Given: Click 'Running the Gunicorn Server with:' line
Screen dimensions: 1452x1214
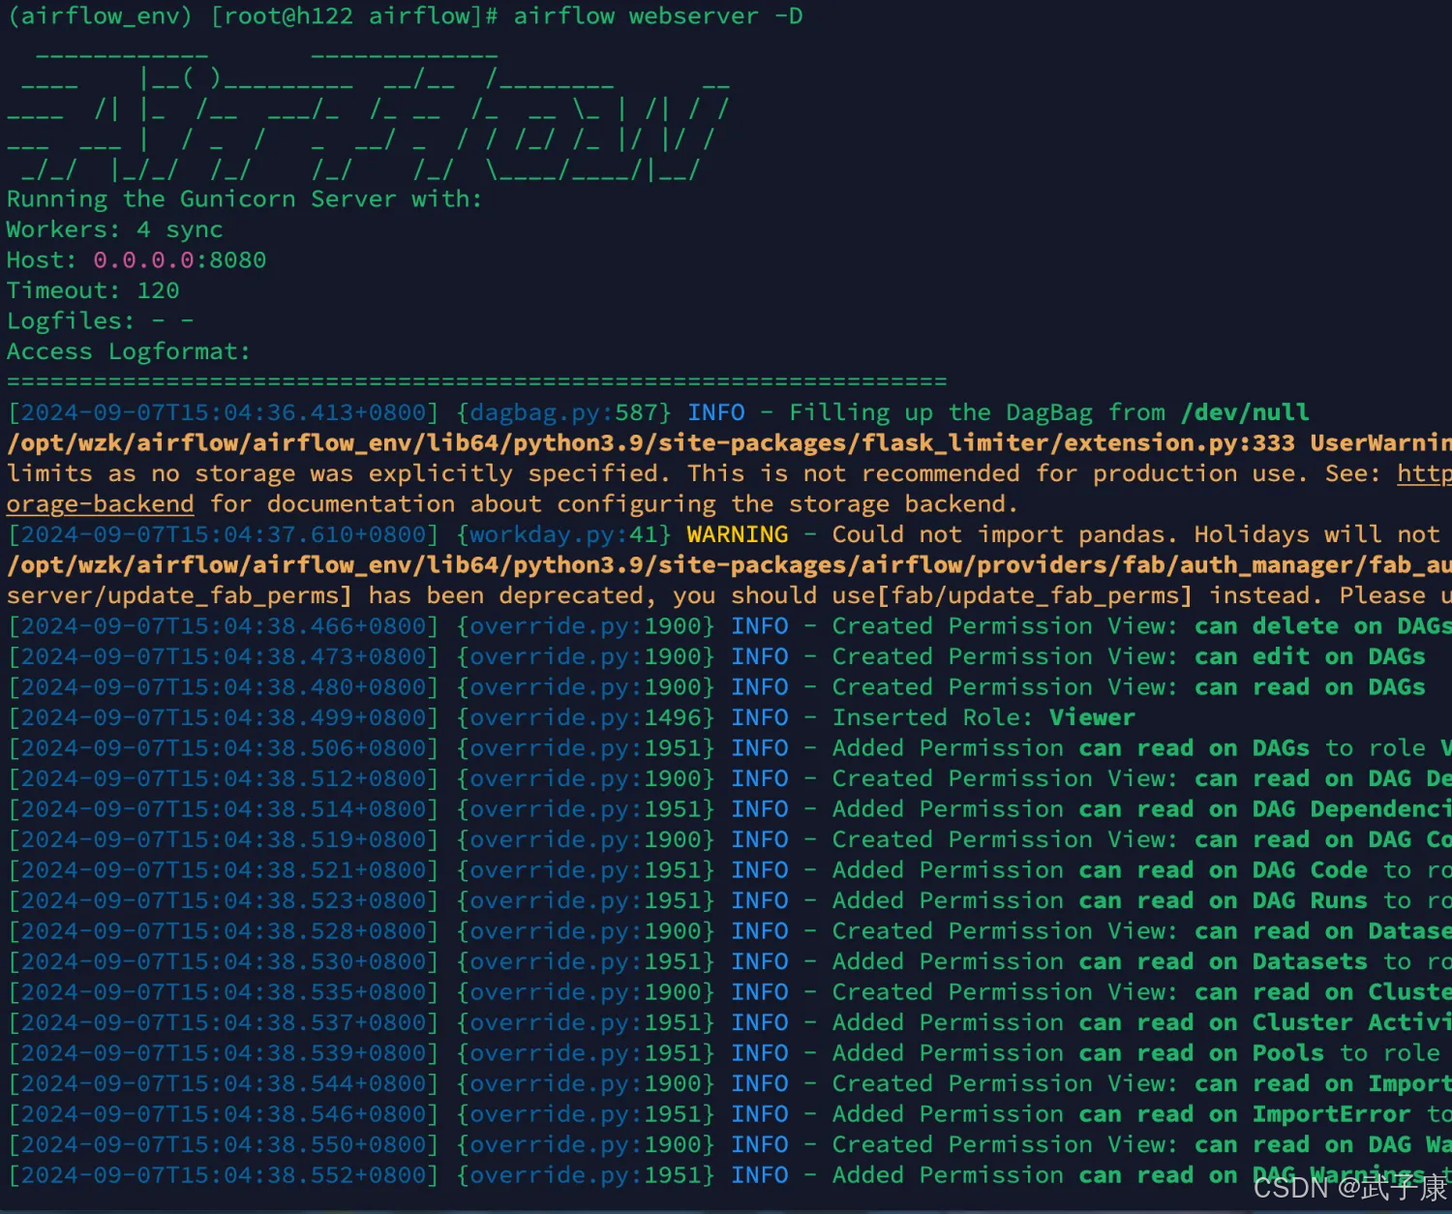Looking at the screenshot, I should coord(245,199).
